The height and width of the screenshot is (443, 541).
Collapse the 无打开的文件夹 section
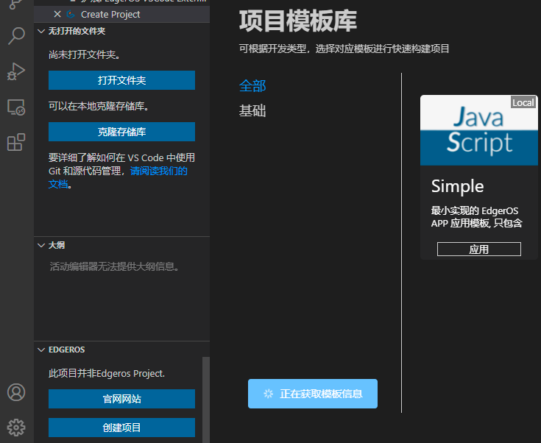[x=121, y=31]
